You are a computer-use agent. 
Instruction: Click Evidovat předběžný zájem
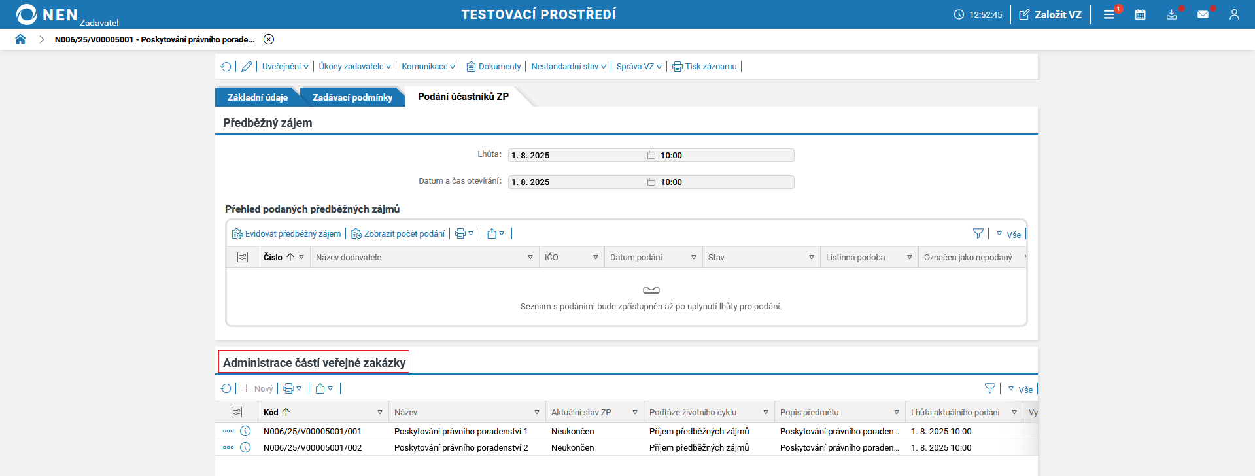286,233
